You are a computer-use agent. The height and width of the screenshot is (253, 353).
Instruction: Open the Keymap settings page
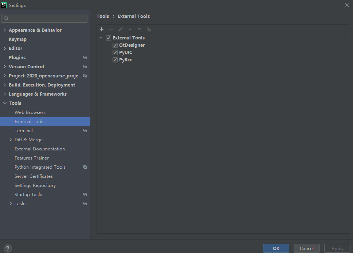click(x=45, y=39)
